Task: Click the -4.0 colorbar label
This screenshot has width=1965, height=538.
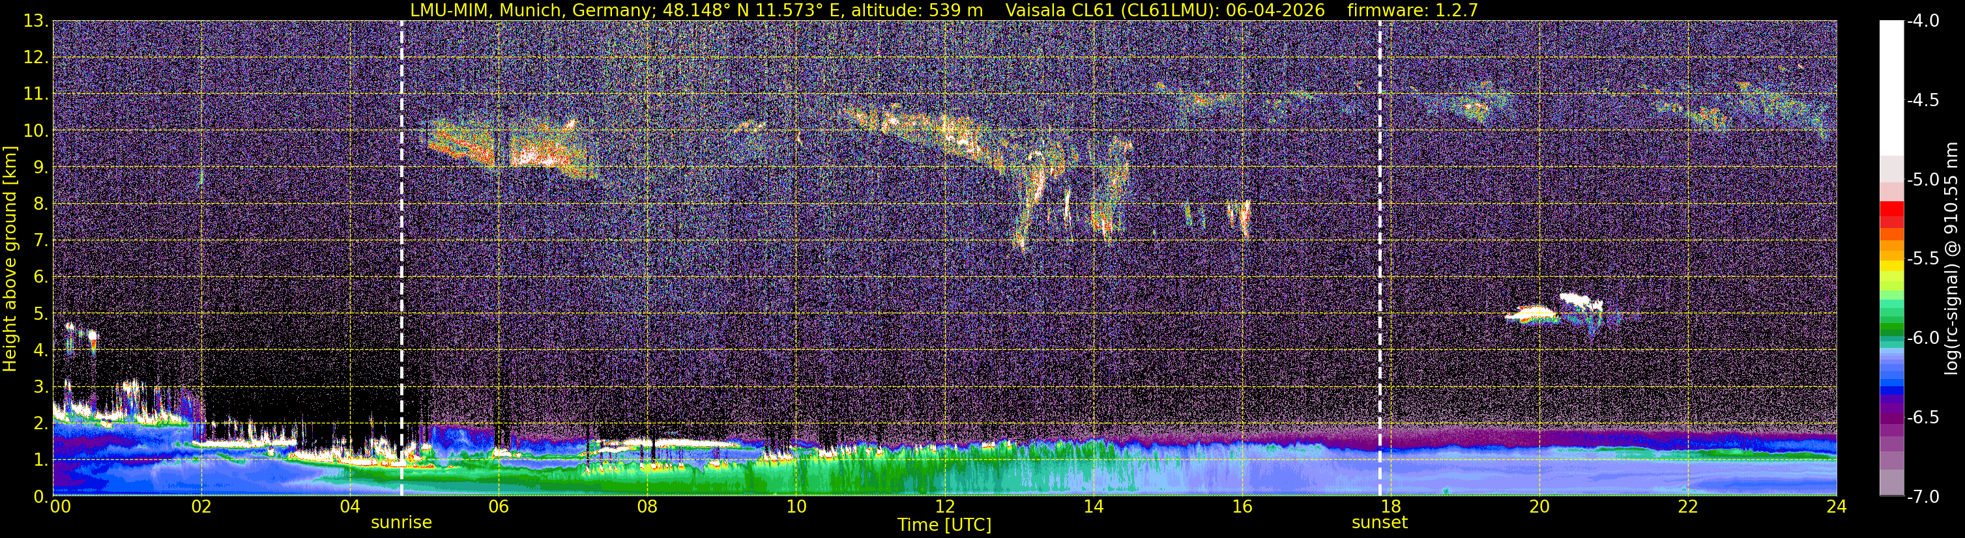Action: coord(1922,21)
